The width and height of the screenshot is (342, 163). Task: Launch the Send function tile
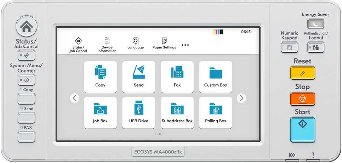(139, 77)
